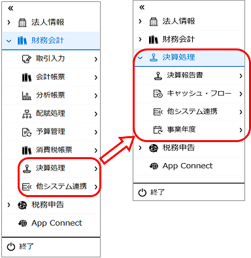The width and height of the screenshot is (251, 258).
Task: Click the 会計帳票 books icon
Action: 27,77
